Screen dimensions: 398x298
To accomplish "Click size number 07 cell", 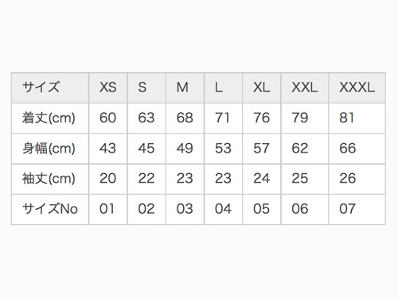I will (357, 209).
